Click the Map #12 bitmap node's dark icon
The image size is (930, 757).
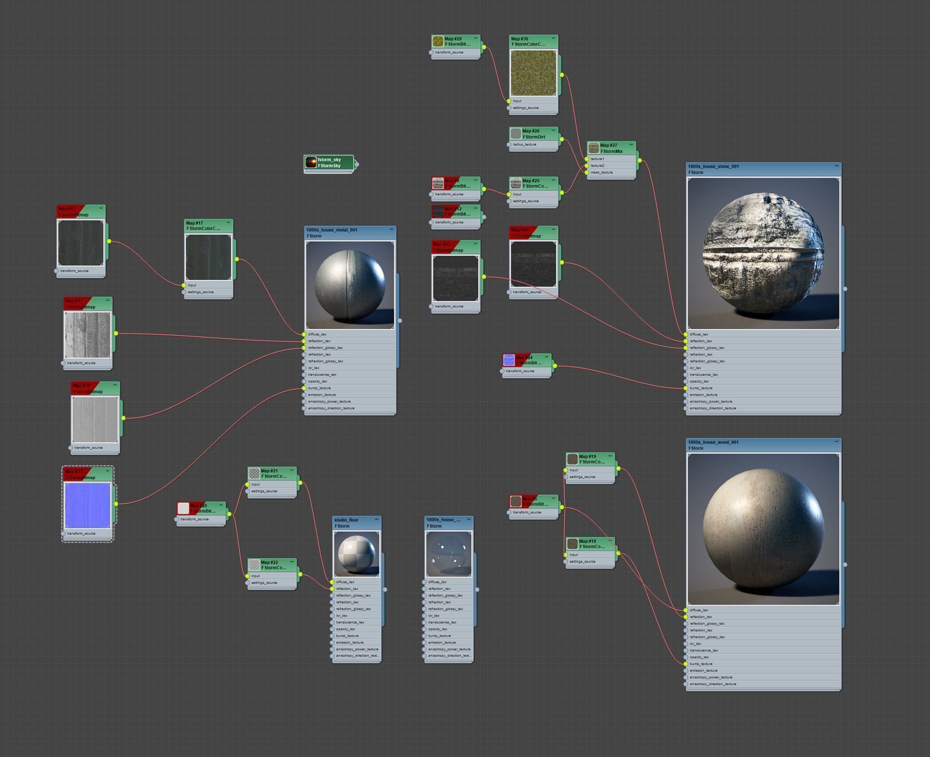click(438, 211)
